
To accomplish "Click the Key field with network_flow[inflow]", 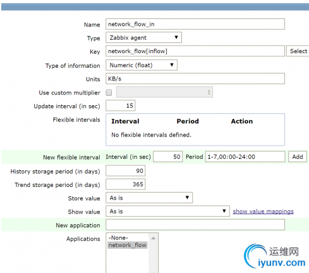I will point(195,51).
